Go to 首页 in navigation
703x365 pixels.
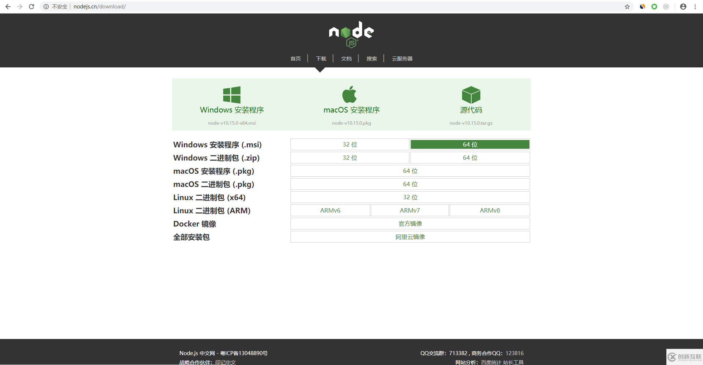click(x=295, y=59)
